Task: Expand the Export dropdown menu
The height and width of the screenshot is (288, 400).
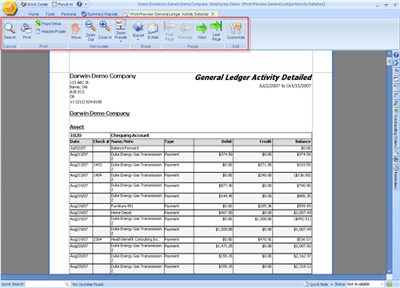Action: pos(138,31)
